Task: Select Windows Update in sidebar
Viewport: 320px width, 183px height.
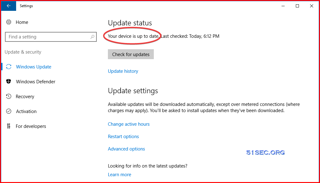Action: click(x=33, y=67)
